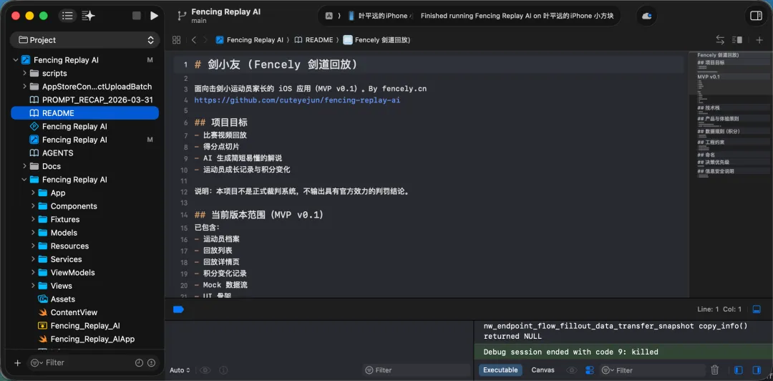Expand the Docs folder

24,166
